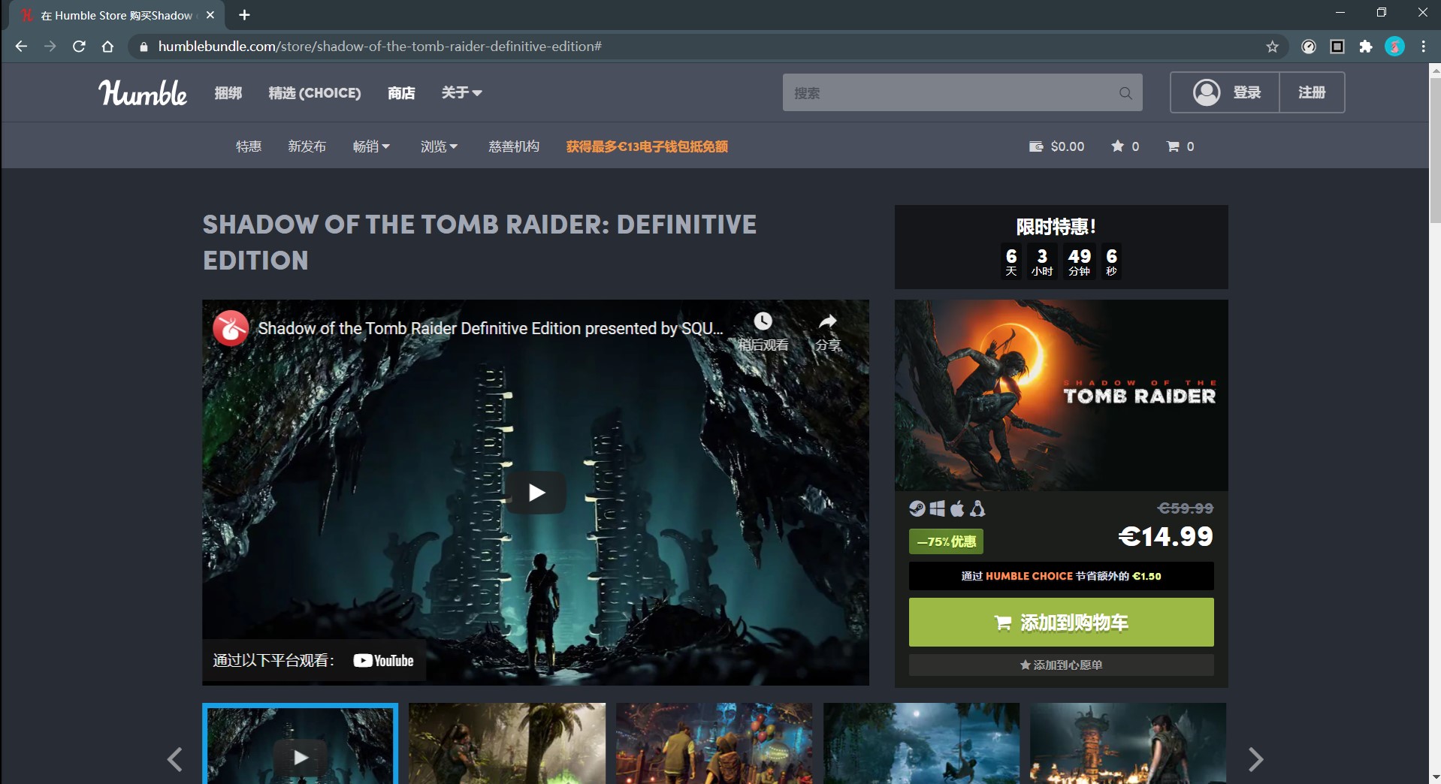The width and height of the screenshot is (1441, 784).
Task: Click the video Share arrow icon
Action: point(827,321)
